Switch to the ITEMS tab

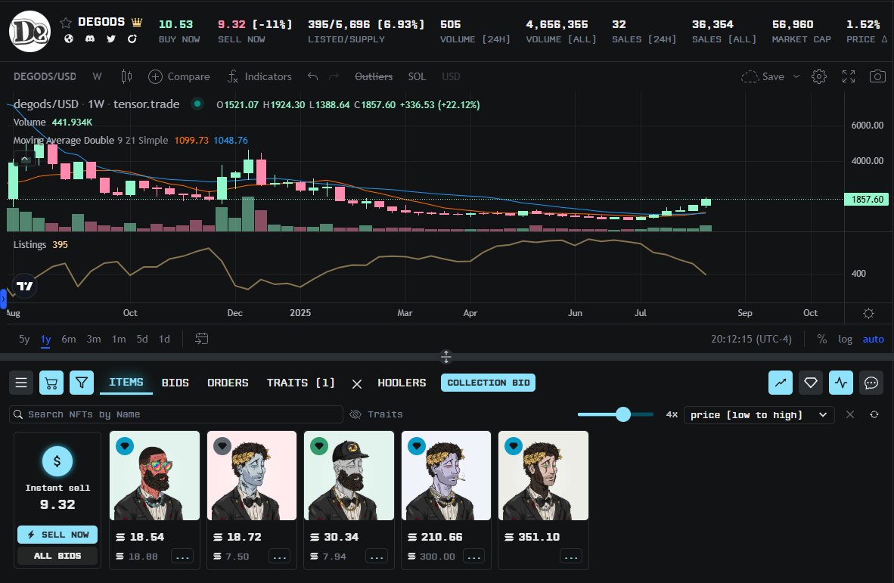(x=126, y=383)
